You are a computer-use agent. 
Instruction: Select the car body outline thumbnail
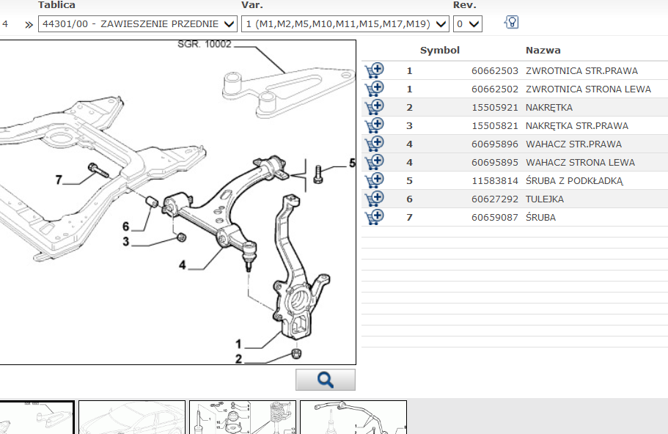(x=132, y=417)
